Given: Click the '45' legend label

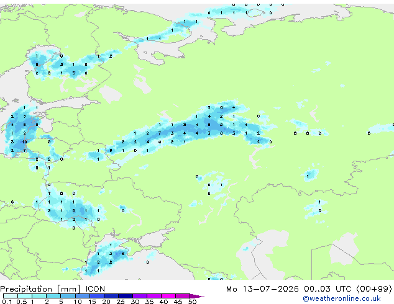Looking at the screenshot, I should [x=178, y=302].
